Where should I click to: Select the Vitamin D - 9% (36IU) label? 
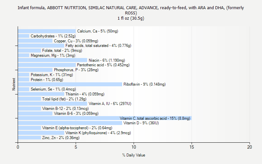pyautogui.click(x=141, y=123)
